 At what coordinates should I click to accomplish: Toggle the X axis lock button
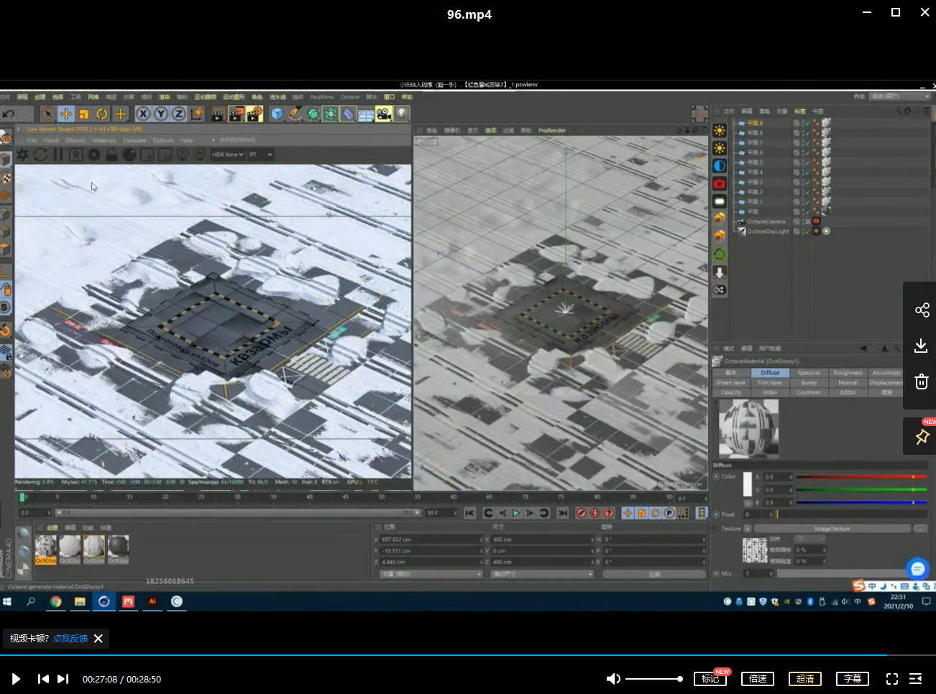pos(143,114)
